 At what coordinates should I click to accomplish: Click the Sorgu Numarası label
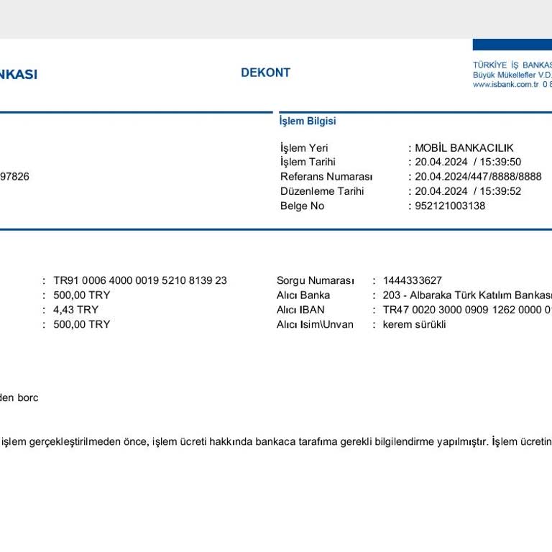315,280
